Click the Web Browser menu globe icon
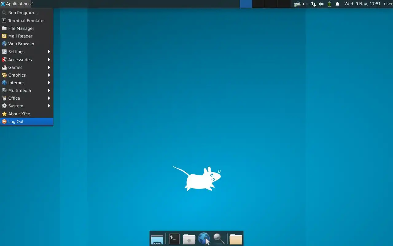This screenshot has height=246, width=393. (4, 44)
